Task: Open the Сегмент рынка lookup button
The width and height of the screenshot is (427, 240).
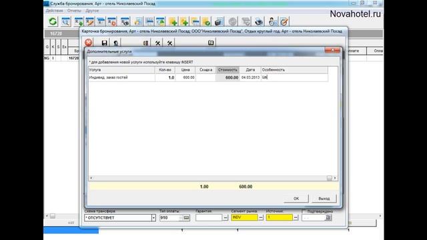Action: (x=261, y=218)
